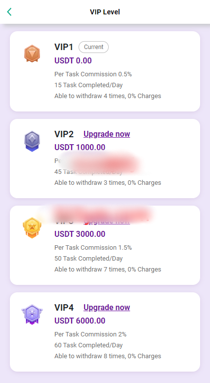Image resolution: width=210 pixels, height=383 pixels.
Task: Click the 50 Task Completed/Day line
Action: (88, 259)
